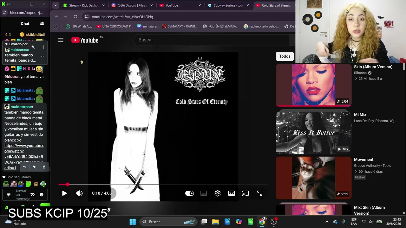Close the Stream - Kick Dashboard tab
The image size is (406, 228).
pos(103,5)
